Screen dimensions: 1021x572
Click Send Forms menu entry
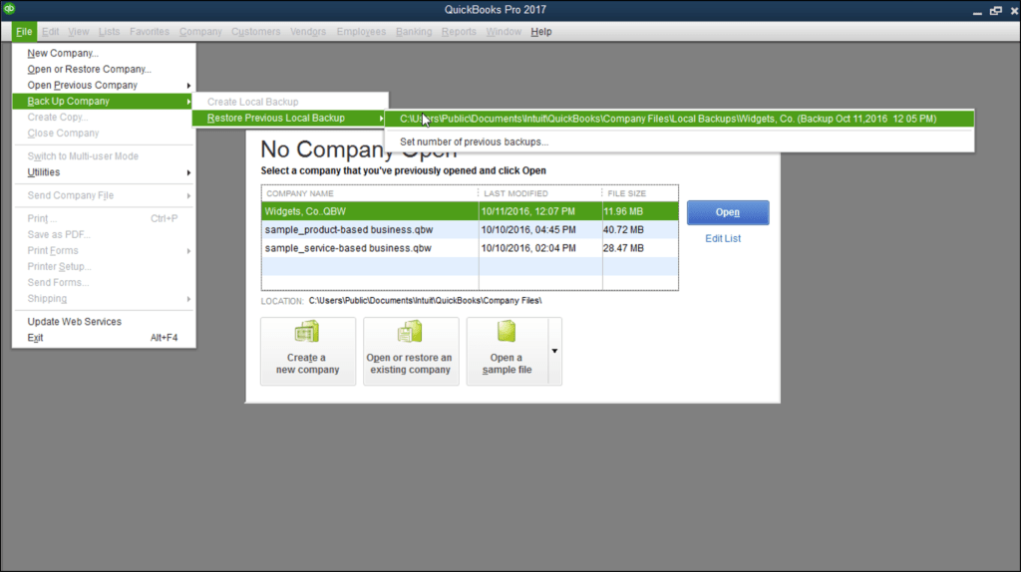coord(104,282)
